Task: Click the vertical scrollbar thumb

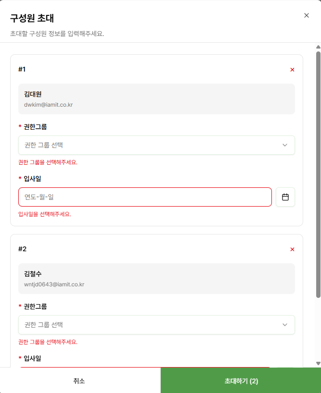Action: click(x=318, y=175)
